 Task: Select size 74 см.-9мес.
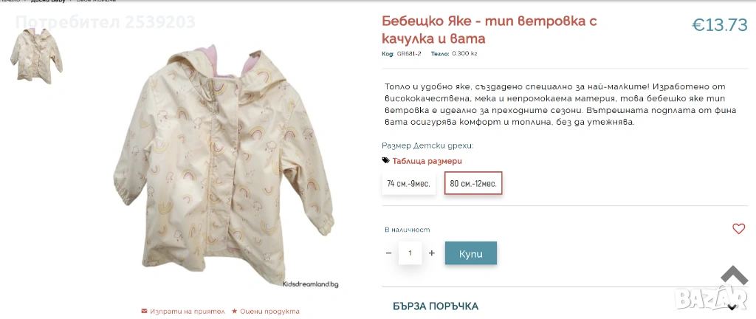tap(408, 183)
